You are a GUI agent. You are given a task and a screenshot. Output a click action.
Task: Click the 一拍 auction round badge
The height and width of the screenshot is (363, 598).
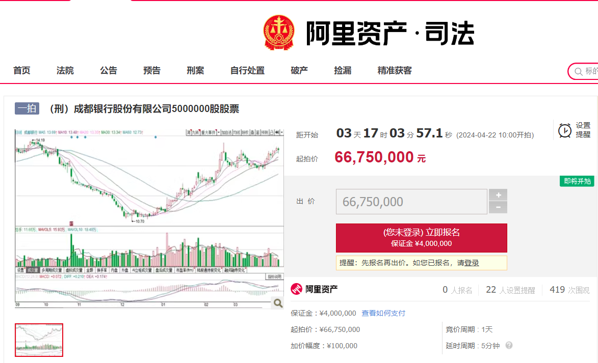27,108
